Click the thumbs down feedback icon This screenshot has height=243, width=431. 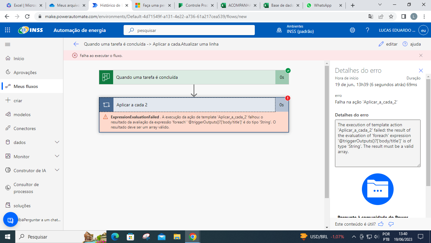coord(391,224)
